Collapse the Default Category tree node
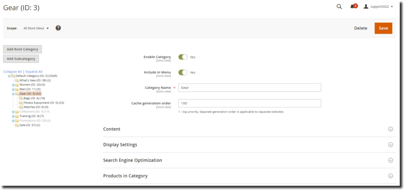 pos(9,76)
